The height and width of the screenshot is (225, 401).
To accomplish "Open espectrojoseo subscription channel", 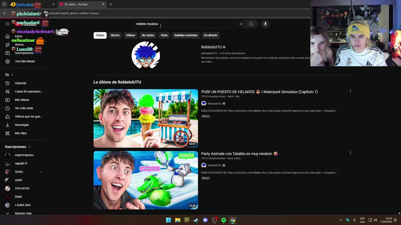I will coord(24,155).
